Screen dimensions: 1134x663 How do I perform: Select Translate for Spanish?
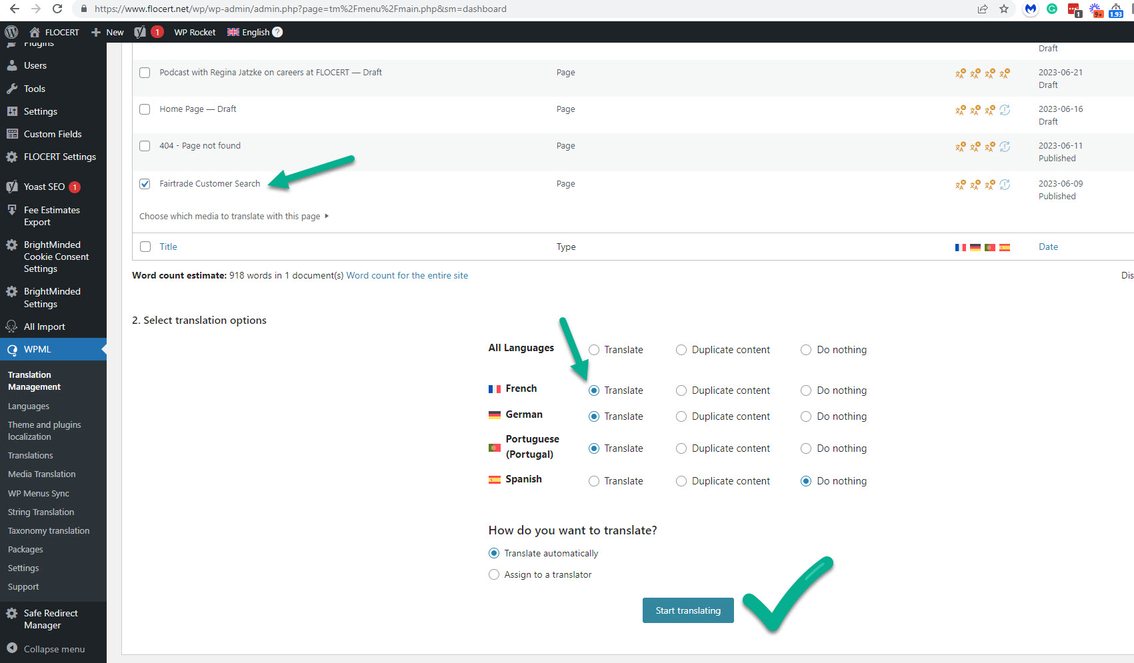(x=594, y=481)
